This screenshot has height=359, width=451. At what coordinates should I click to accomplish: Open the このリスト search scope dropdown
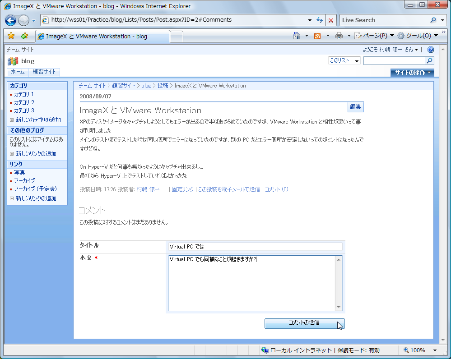344,60
